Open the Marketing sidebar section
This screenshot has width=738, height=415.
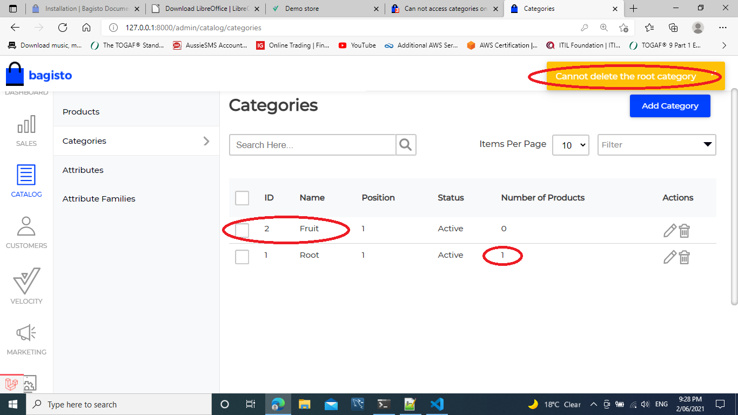click(26, 339)
